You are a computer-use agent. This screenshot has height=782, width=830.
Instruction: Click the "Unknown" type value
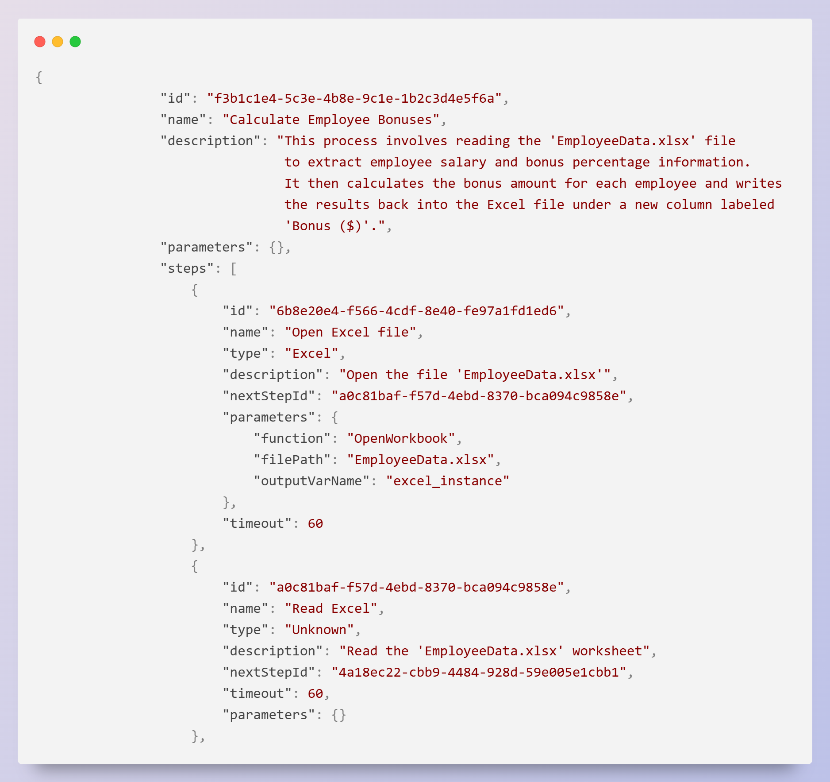[319, 630]
